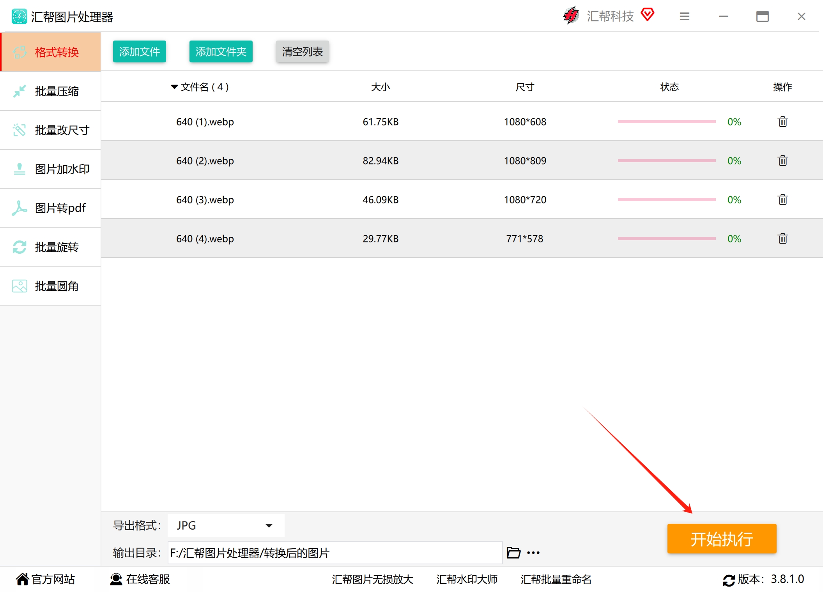Viewport: 823px width, 592px height.
Task: Click the 在线客服 headset icon
Action: coord(116,580)
